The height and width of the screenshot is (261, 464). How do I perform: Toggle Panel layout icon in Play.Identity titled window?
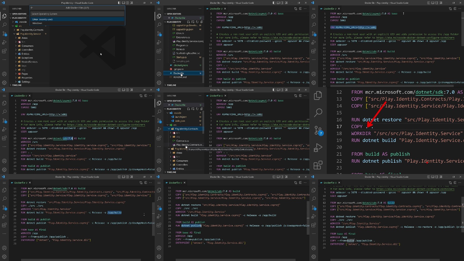point(123,3)
